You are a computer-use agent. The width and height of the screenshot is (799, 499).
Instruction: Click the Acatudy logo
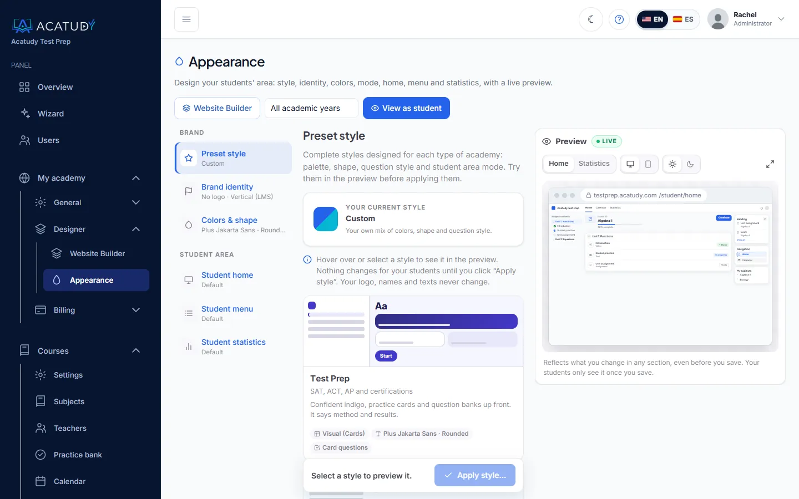pos(53,26)
